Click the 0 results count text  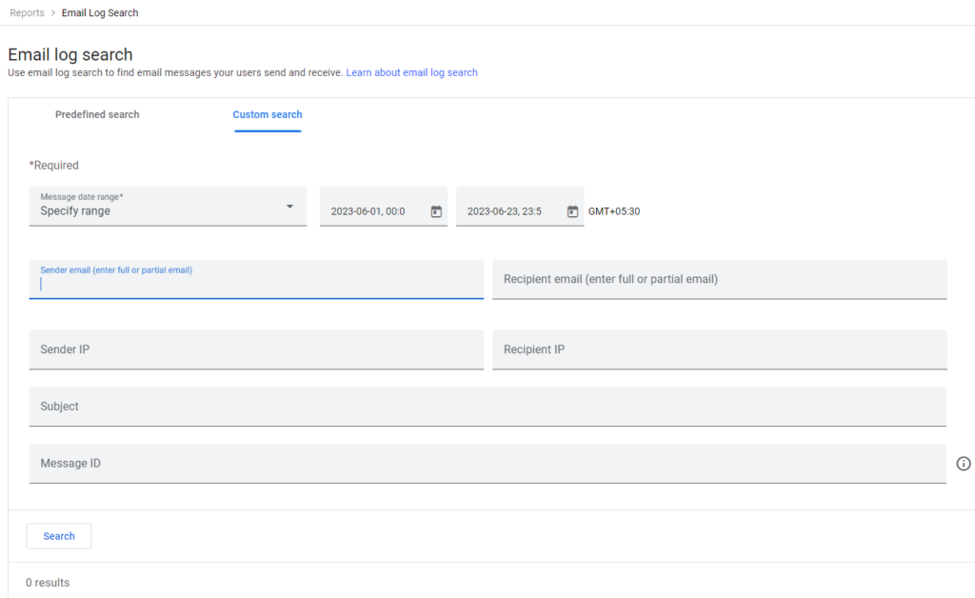coord(48,583)
